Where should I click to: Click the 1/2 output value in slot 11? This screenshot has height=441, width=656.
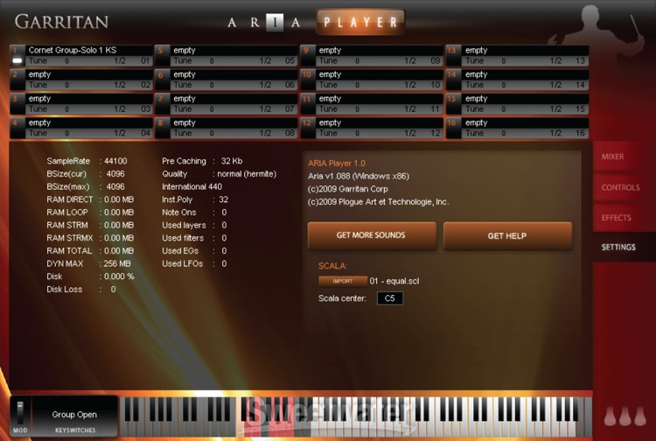(x=410, y=109)
